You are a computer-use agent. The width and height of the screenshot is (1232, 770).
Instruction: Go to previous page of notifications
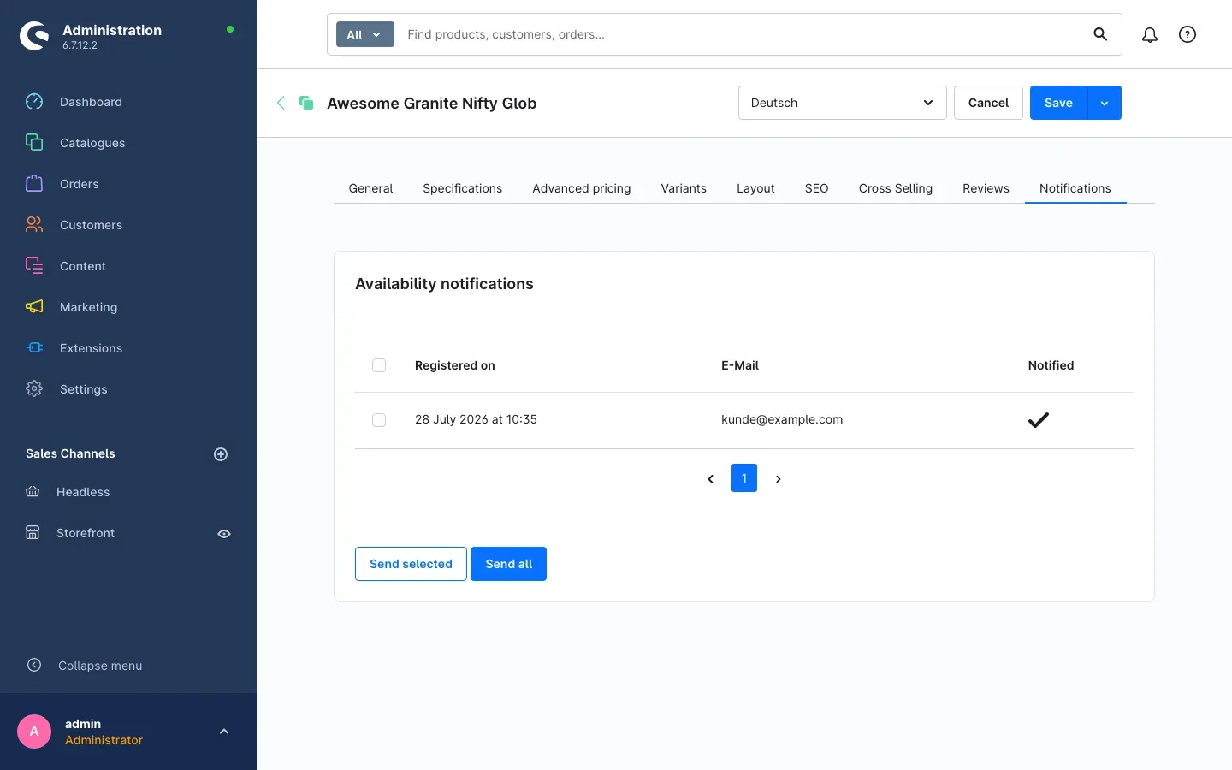[710, 479]
